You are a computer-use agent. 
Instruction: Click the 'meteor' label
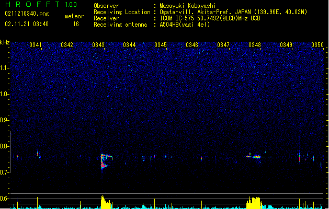pyautogui.click(x=74, y=16)
